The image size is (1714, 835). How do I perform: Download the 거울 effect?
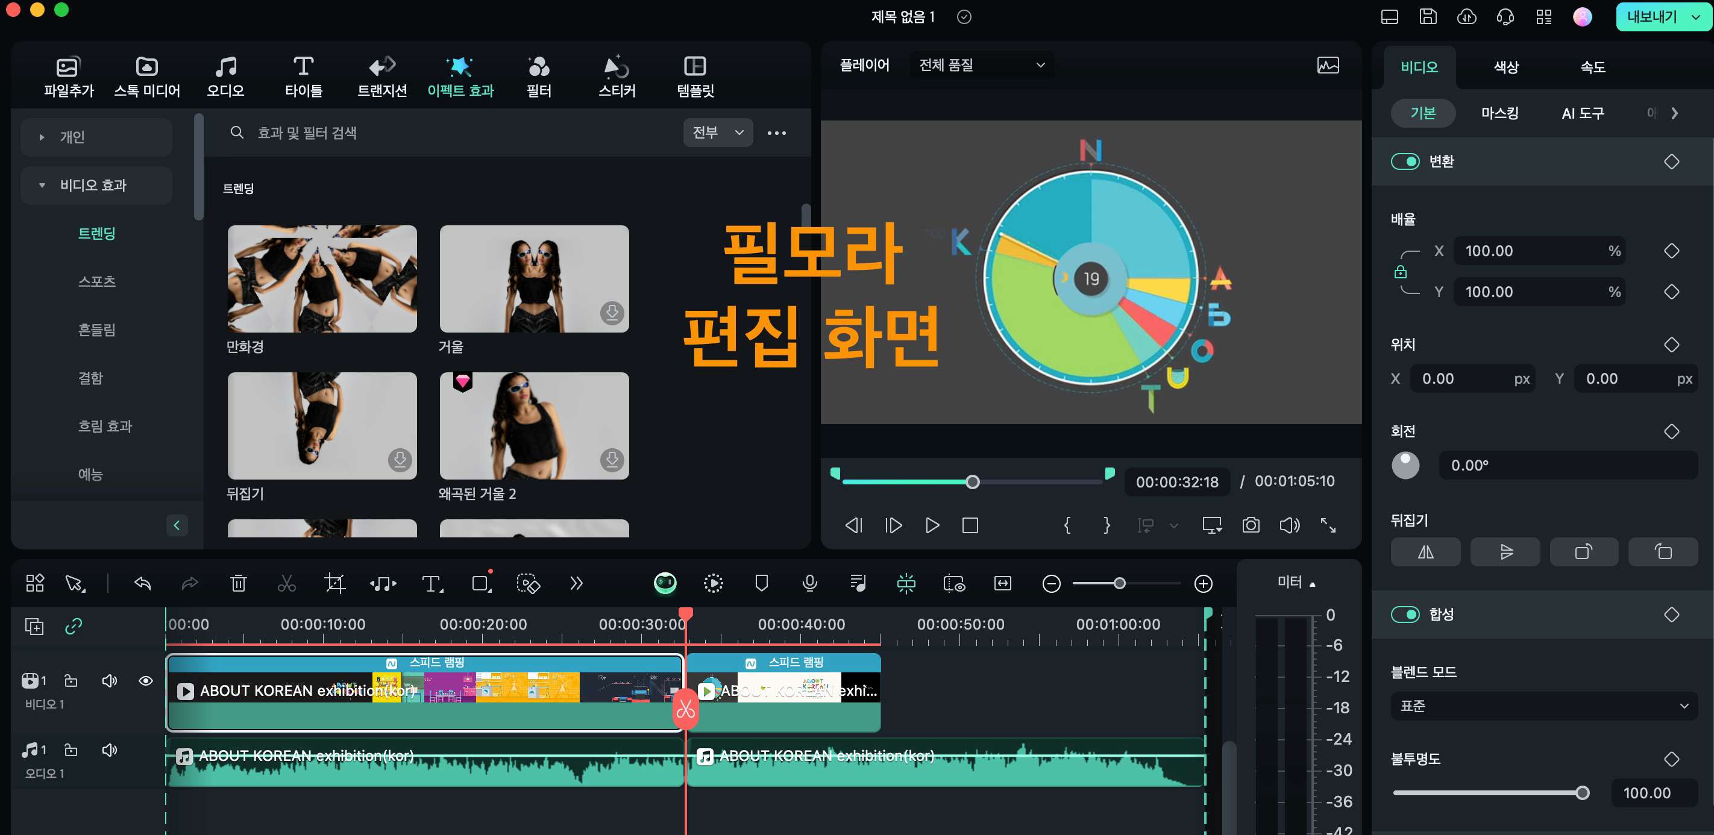tap(612, 313)
